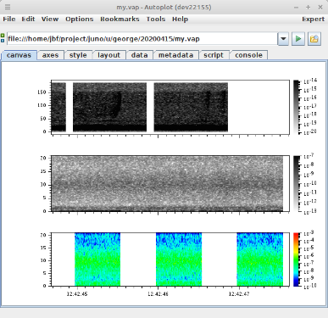Open the Tools menu
The height and width of the screenshot is (318, 328).
[x=156, y=20]
